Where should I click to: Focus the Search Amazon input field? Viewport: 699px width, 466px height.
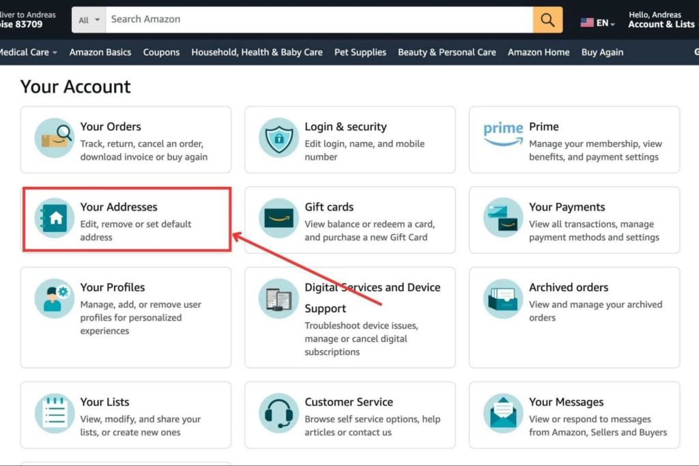click(319, 20)
